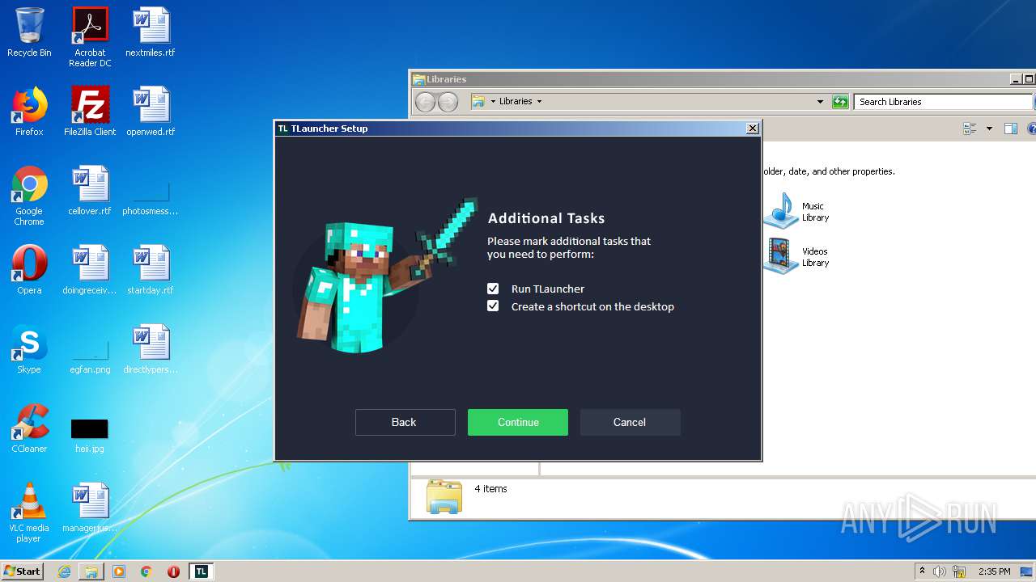Toggle the preview pane in Libraries

[x=1010, y=129]
